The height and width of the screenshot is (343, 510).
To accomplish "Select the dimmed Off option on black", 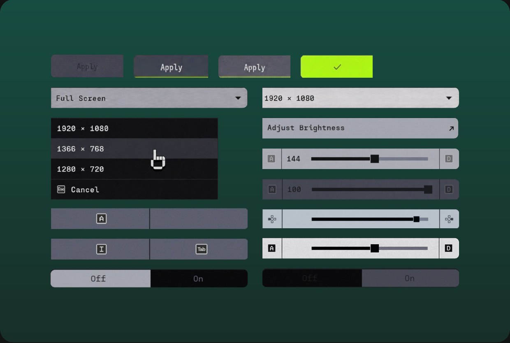I will click(x=312, y=278).
